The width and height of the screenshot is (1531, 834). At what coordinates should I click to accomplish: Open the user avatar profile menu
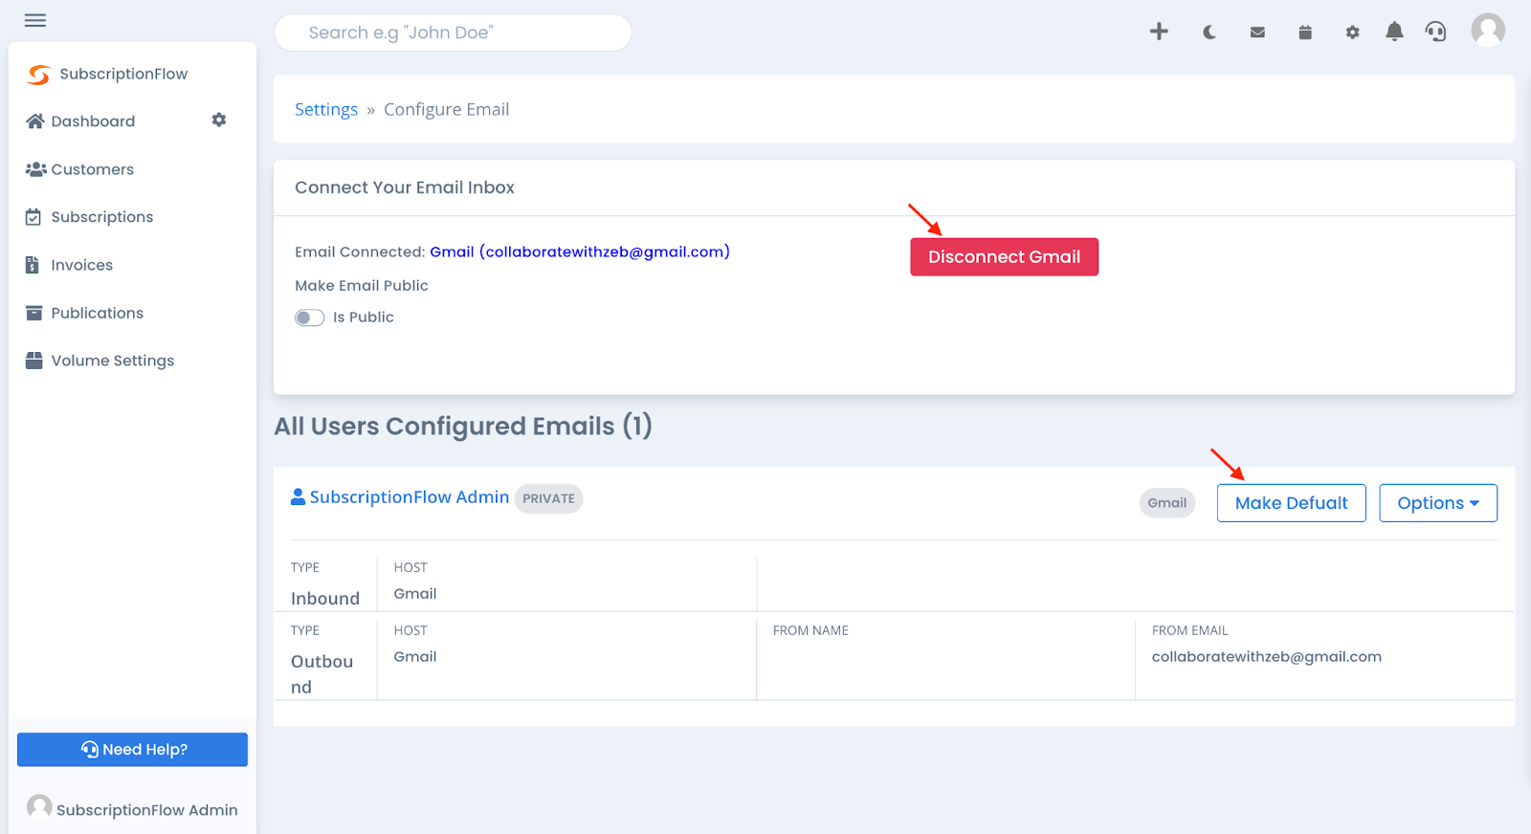tap(1488, 30)
